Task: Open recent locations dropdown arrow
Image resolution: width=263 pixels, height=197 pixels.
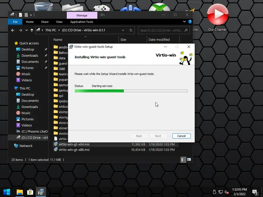Action: tap(26, 30)
